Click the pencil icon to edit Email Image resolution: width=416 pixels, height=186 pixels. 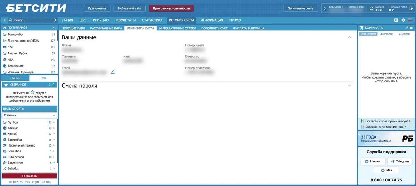click(x=112, y=72)
